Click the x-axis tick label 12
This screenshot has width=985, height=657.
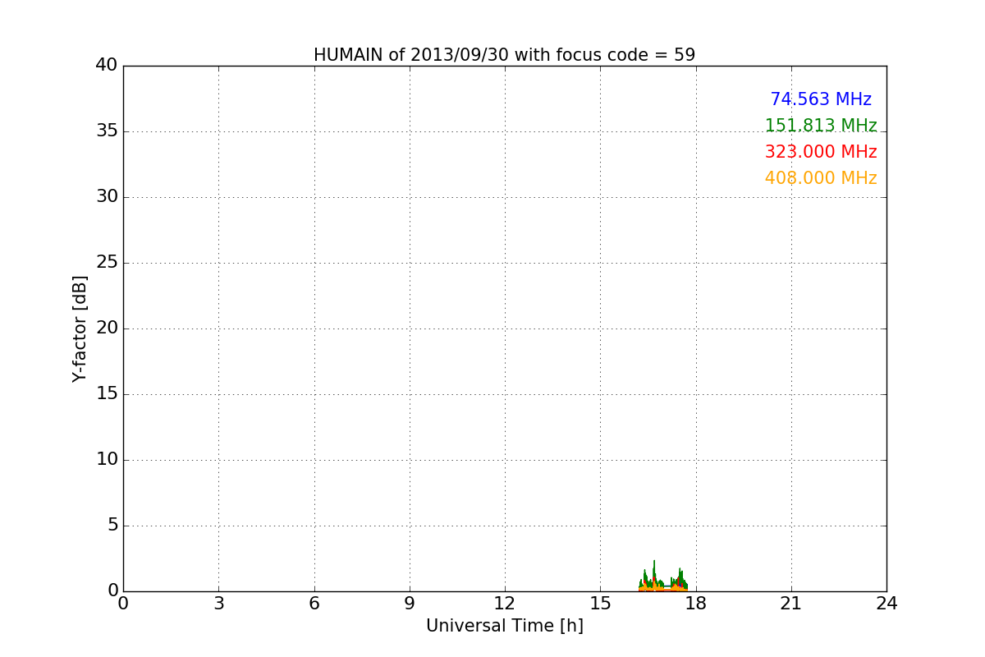click(505, 604)
